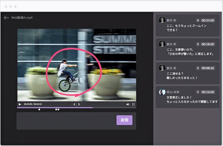Mute the video using the speaker icon

click(x=128, y=104)
